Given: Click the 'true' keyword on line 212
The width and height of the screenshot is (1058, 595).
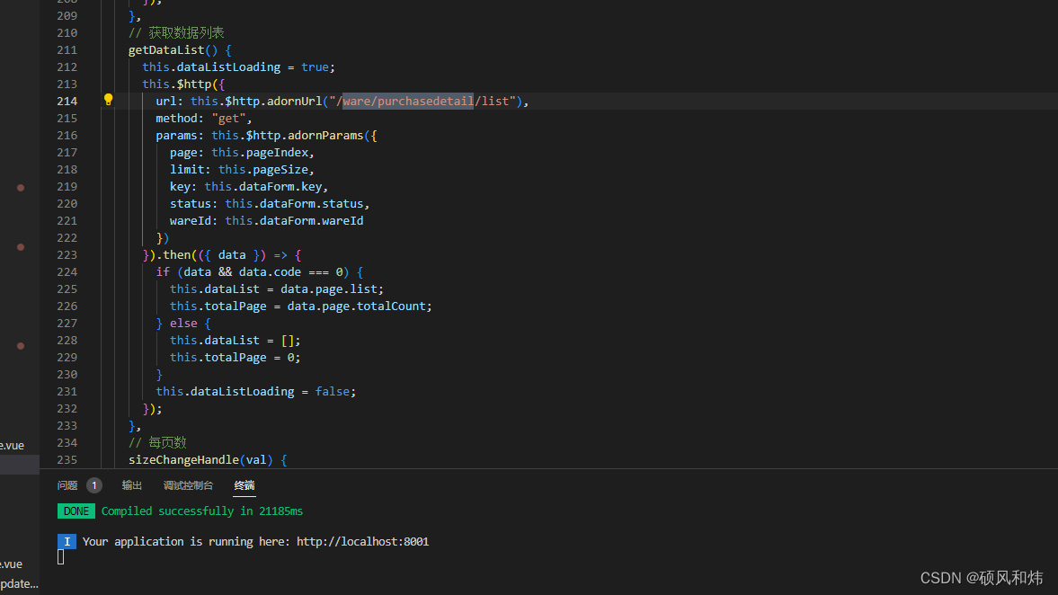Looking at the screenshot, I should click(315, 67).
